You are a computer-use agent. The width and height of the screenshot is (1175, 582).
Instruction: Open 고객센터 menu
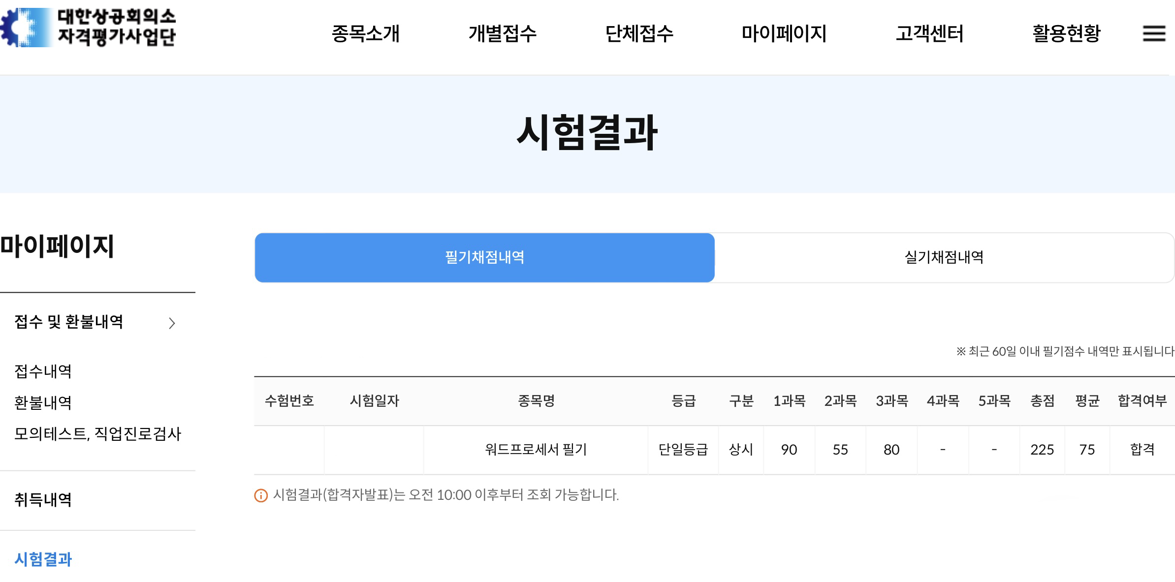(x=929, y=33)
